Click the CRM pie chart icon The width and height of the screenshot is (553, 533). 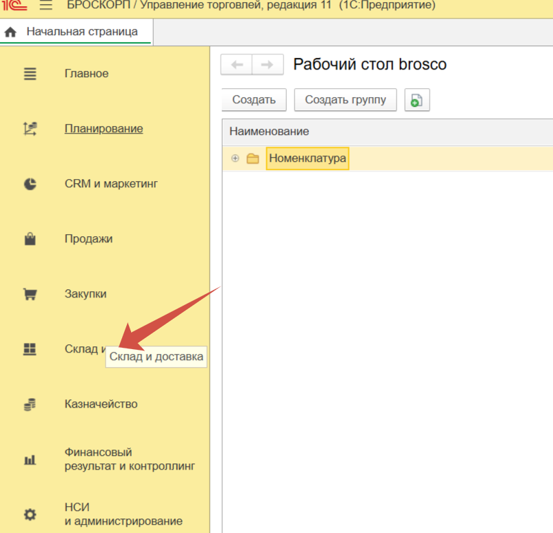(30, 184)
